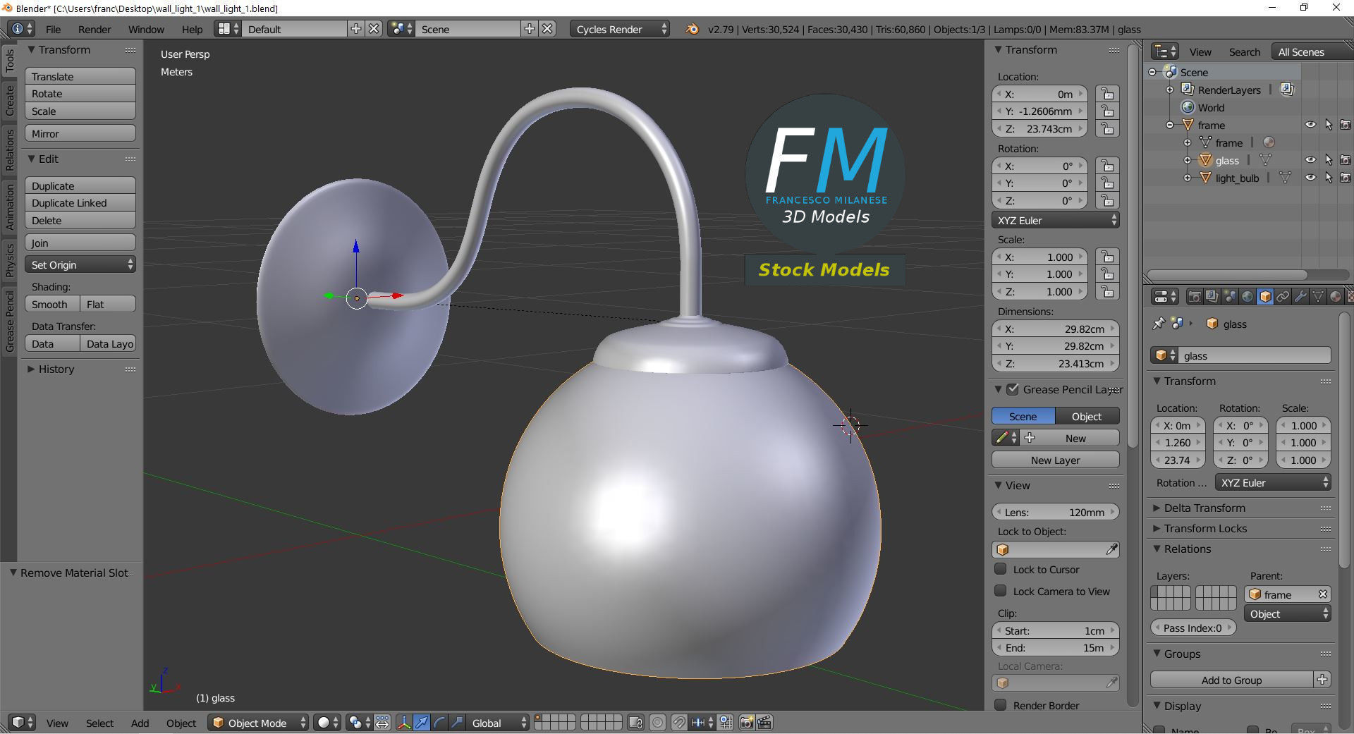Image resolution: width=1354 pixels, height=734 pixels.
Task: Open the Render Layers properties tab
Action: click(x=1212, y=297)
